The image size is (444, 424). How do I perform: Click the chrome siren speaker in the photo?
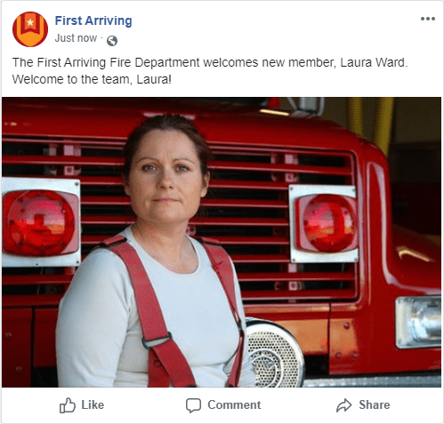(274, 353)
